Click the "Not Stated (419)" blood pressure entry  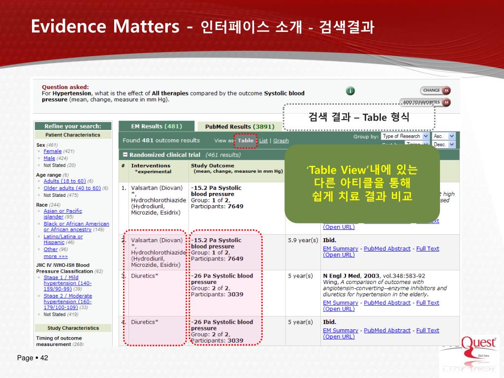[61, 315]
